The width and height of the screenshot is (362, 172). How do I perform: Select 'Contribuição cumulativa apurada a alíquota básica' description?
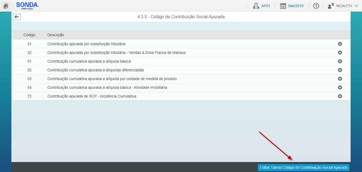pyautogui.click(x=89, y=61)
